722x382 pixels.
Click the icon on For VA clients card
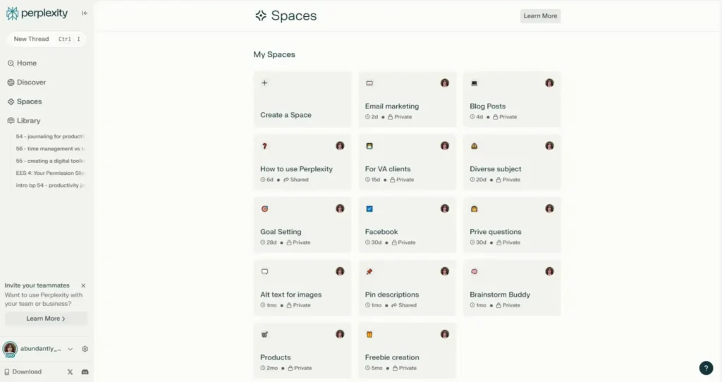click(369, 147)
